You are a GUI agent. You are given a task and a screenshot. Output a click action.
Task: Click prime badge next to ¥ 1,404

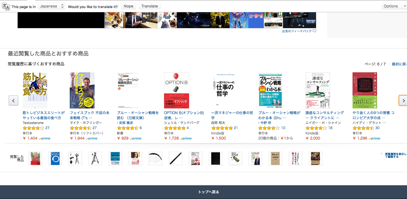45,138
